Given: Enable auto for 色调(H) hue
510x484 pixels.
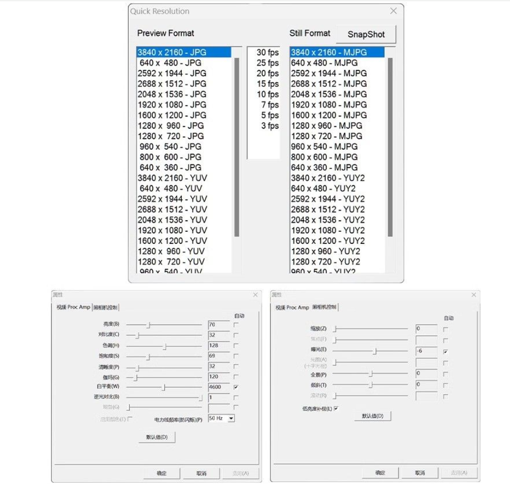Looking at the screenshot, I should coord(236,345).
